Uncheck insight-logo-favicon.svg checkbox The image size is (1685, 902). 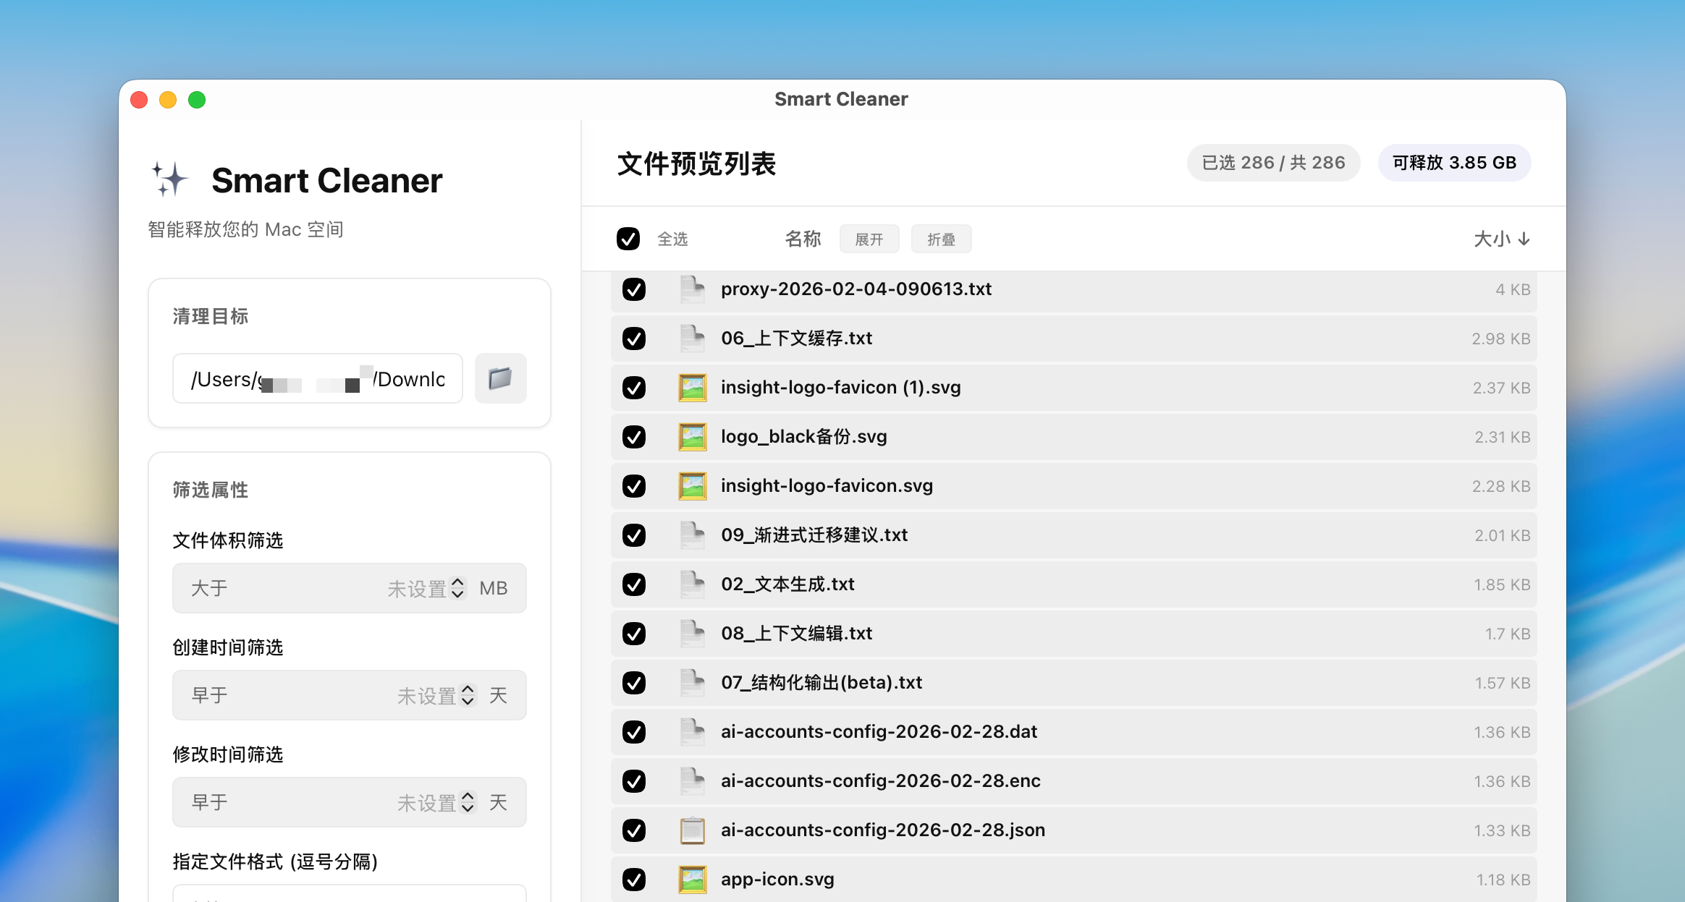(x=634, y=486)
